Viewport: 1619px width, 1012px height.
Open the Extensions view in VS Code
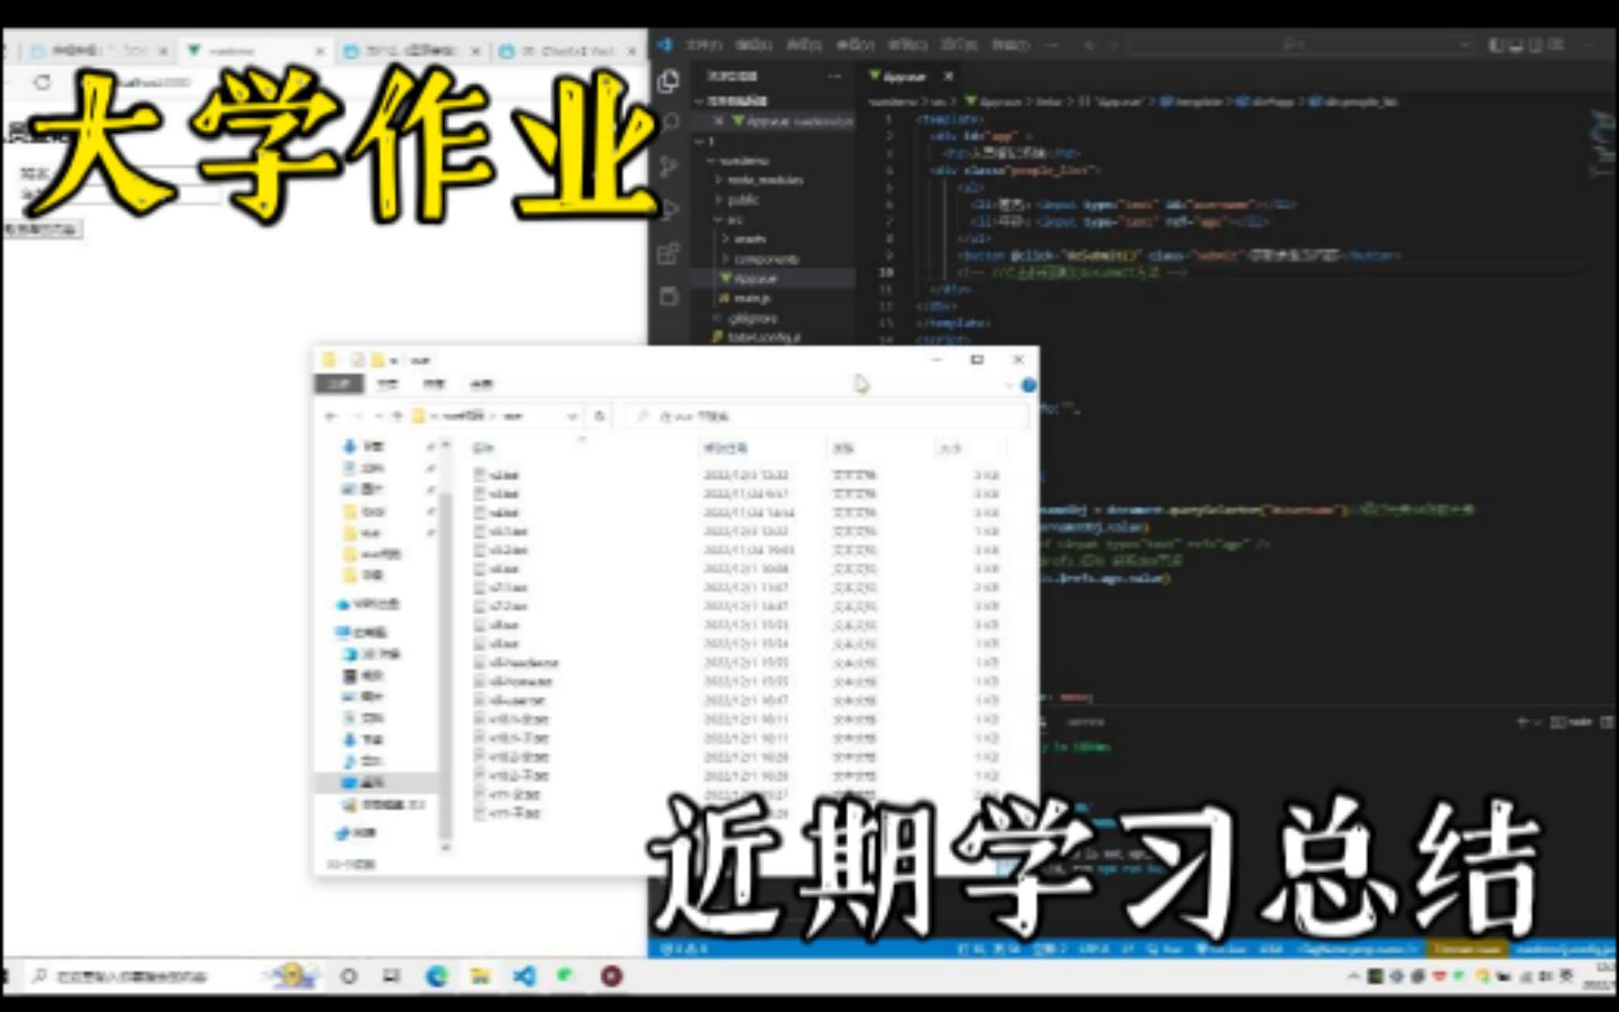point(669,253)
